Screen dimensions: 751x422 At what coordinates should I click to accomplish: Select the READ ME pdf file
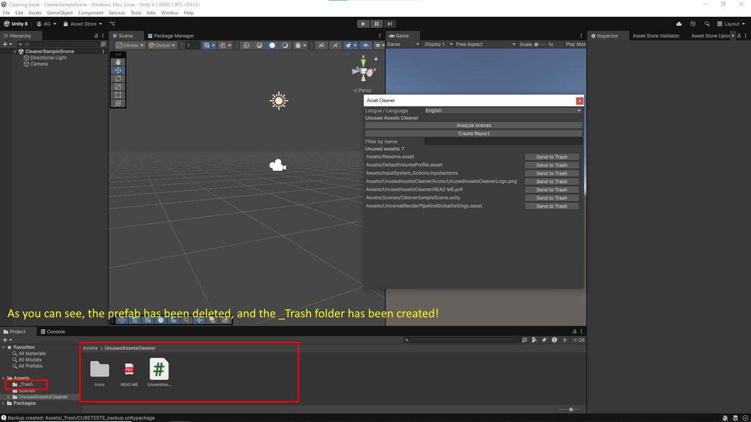click(x=129, y=369)
